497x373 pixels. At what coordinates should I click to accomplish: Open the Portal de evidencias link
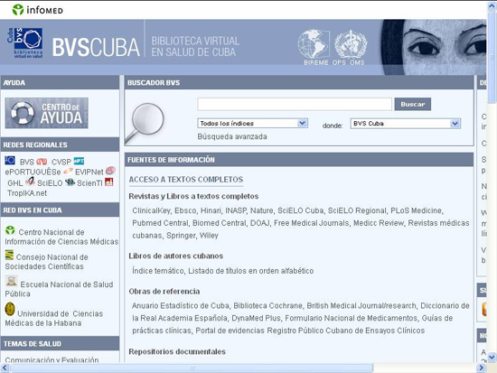pyautogui.click(x=230, y=331)
